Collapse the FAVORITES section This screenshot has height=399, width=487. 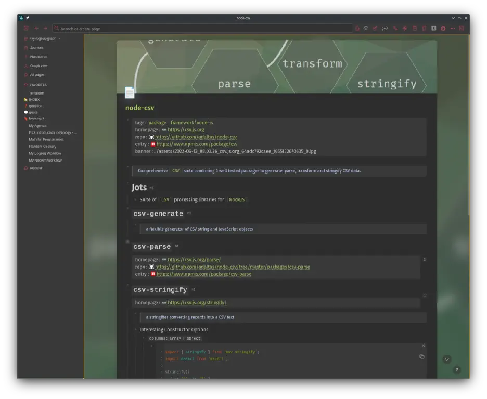(38, 85)
